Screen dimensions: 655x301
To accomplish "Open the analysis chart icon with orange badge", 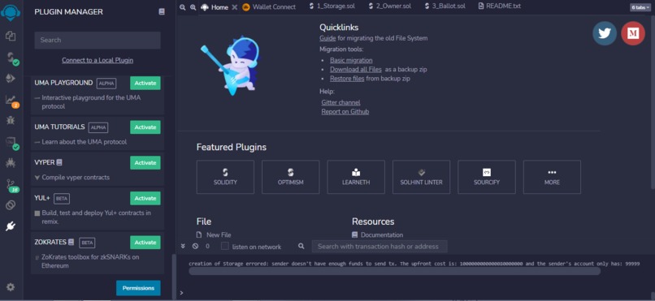I will point(11,101).
